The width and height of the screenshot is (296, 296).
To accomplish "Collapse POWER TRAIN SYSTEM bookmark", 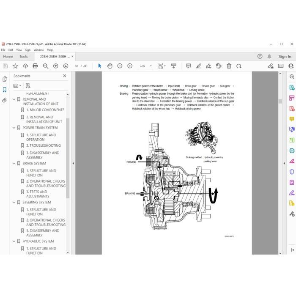I will pos(14,128).
